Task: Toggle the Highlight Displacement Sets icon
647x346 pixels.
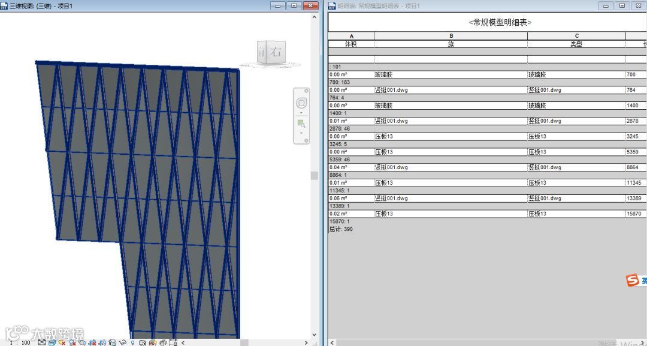Action: (162, 342)
